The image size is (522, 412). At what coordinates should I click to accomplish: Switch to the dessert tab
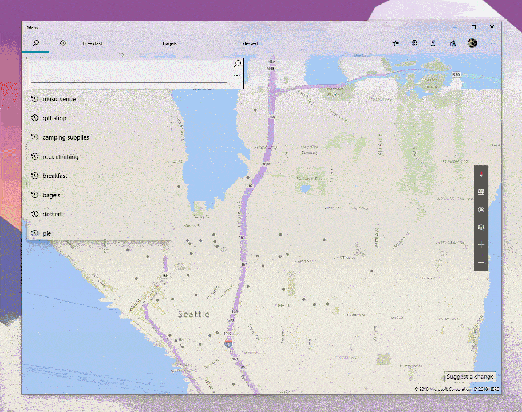pyautogui.click(x=250, y=43)
